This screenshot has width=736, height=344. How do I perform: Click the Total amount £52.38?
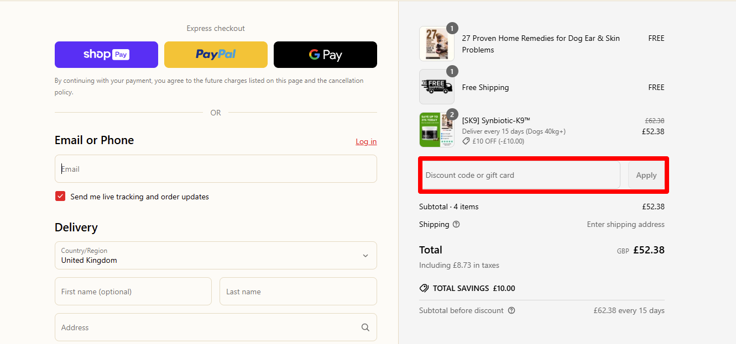click(649, 250)
